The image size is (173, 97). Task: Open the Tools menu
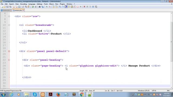pos(46,4)
